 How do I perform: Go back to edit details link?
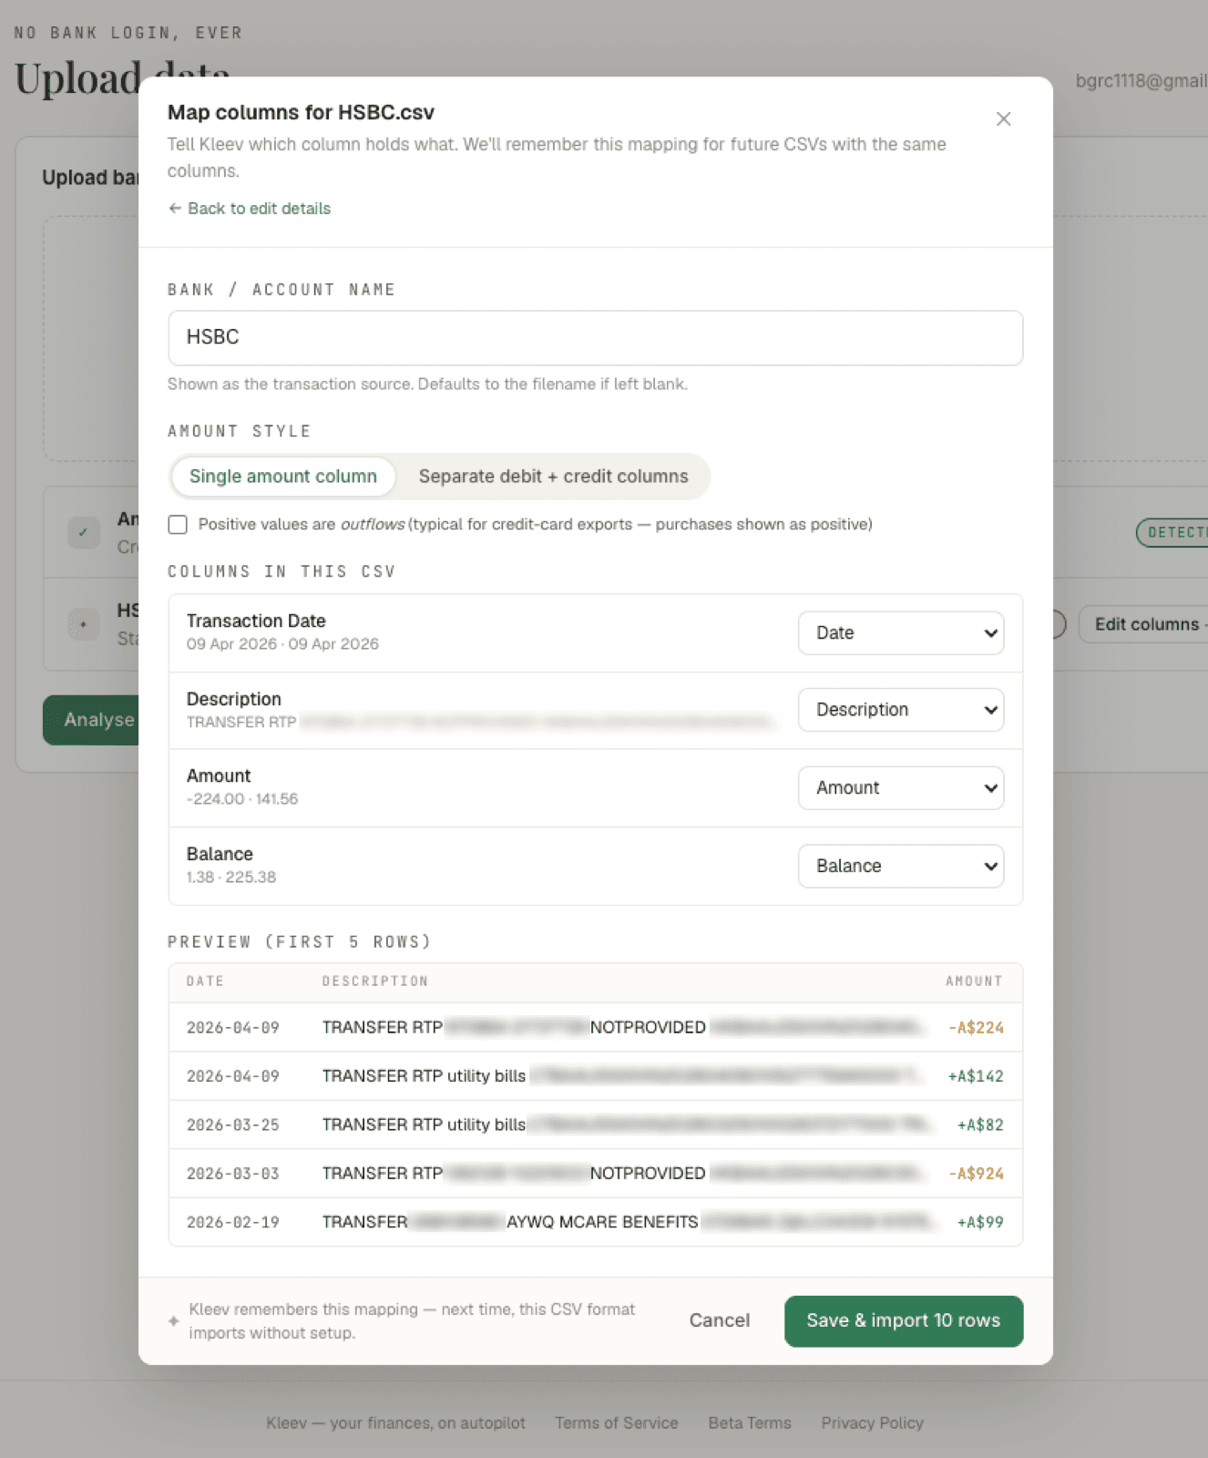pos(249,209)
